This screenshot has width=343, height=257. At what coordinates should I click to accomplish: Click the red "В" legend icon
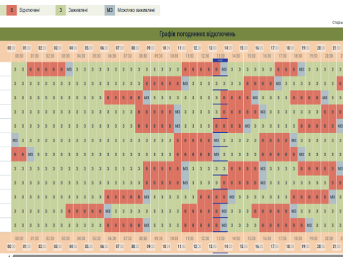pyautogui.click(x=11, y=11)
